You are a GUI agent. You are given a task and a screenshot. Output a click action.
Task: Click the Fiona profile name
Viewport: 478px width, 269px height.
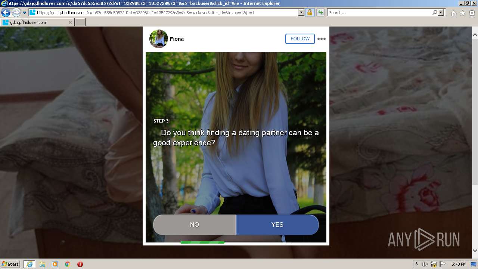177,39
